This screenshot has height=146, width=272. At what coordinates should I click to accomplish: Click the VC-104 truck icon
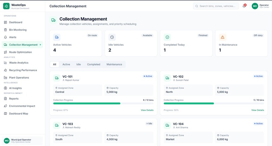[167, 125]
